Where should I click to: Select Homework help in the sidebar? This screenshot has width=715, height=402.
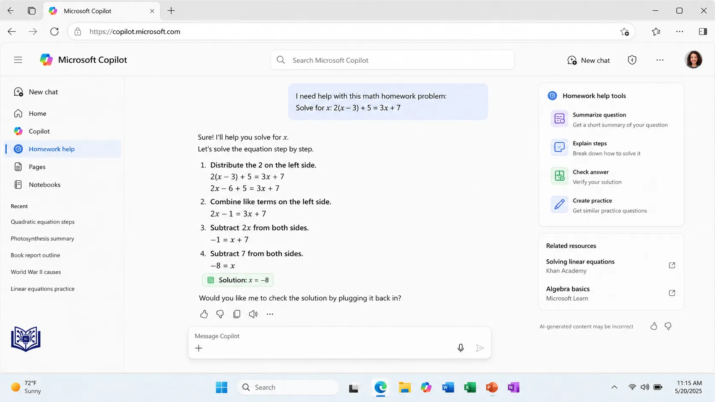(x=62, y=149)
